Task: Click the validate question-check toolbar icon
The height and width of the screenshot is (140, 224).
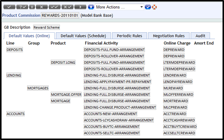Action: point(22,7)
